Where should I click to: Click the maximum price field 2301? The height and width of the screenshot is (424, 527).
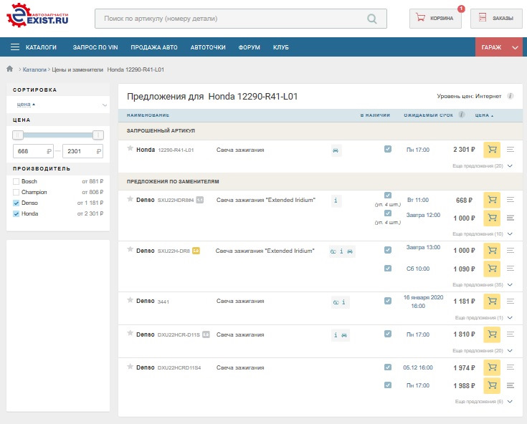tap(82, 151)
